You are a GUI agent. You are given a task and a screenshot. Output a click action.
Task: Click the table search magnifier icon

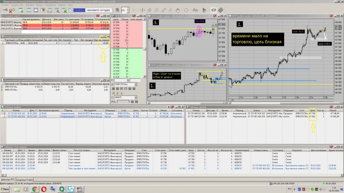pyautogui.click(x=57, y=10)
